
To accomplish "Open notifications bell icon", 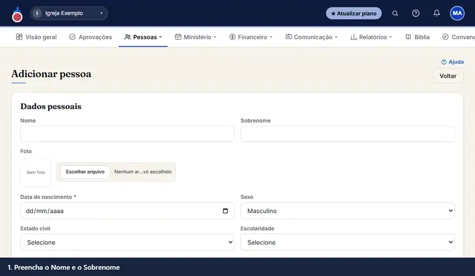I will pos(436,13).
